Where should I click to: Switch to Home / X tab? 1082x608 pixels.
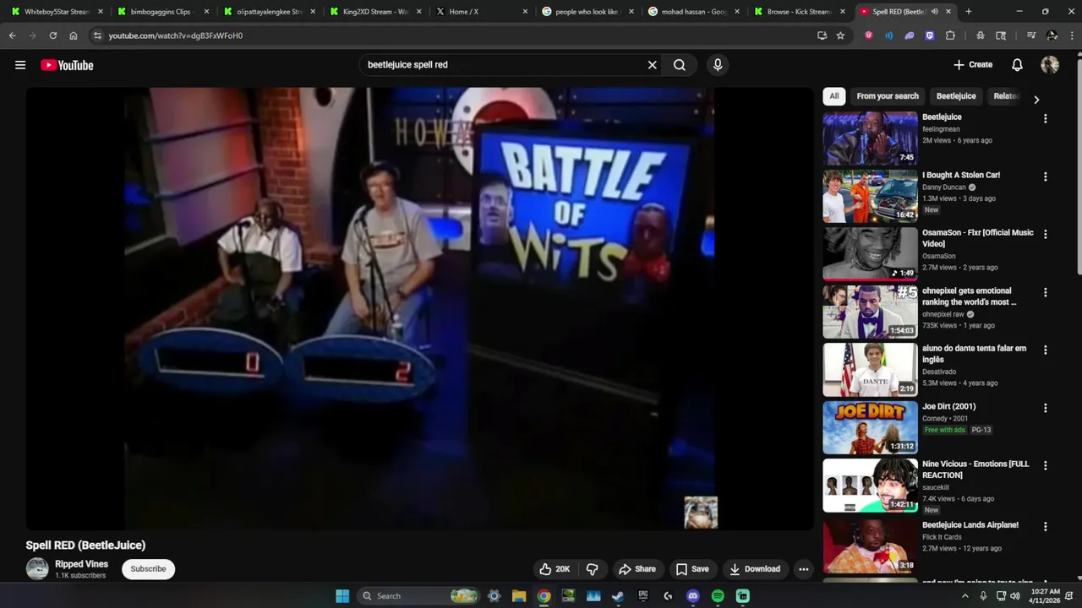(x=481, y=12)
